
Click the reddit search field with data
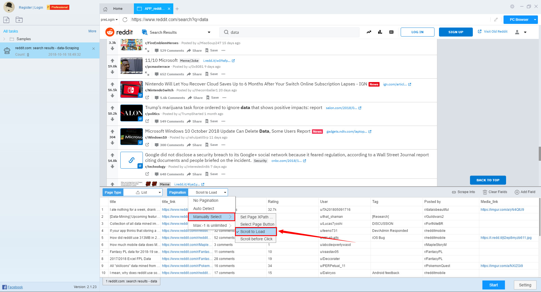(x=289, y=32)
